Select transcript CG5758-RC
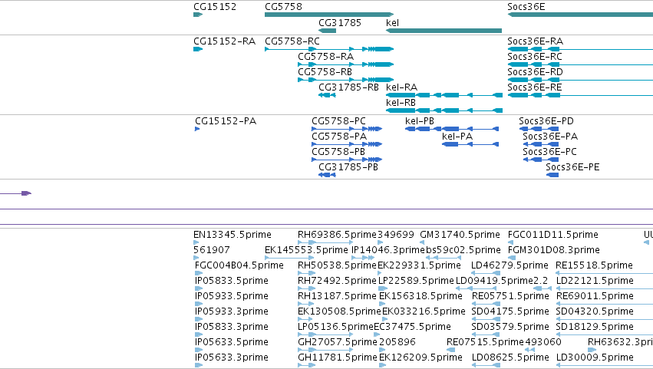This screenshot has width=653, height=369. (x=292, y=41)
